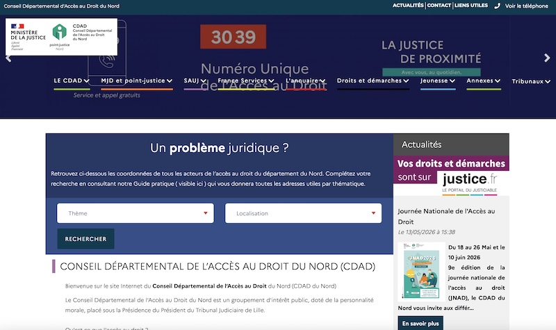The height and width of the screenshot is (330, 556).
Task: Open Journée Nationale de l'Accès au Droit article
Action: [446, 216]
